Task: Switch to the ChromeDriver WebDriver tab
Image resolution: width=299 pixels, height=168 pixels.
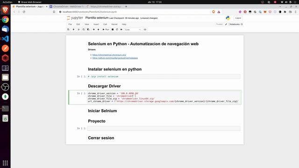Action: pyautogui.click(x=67, y=7)
